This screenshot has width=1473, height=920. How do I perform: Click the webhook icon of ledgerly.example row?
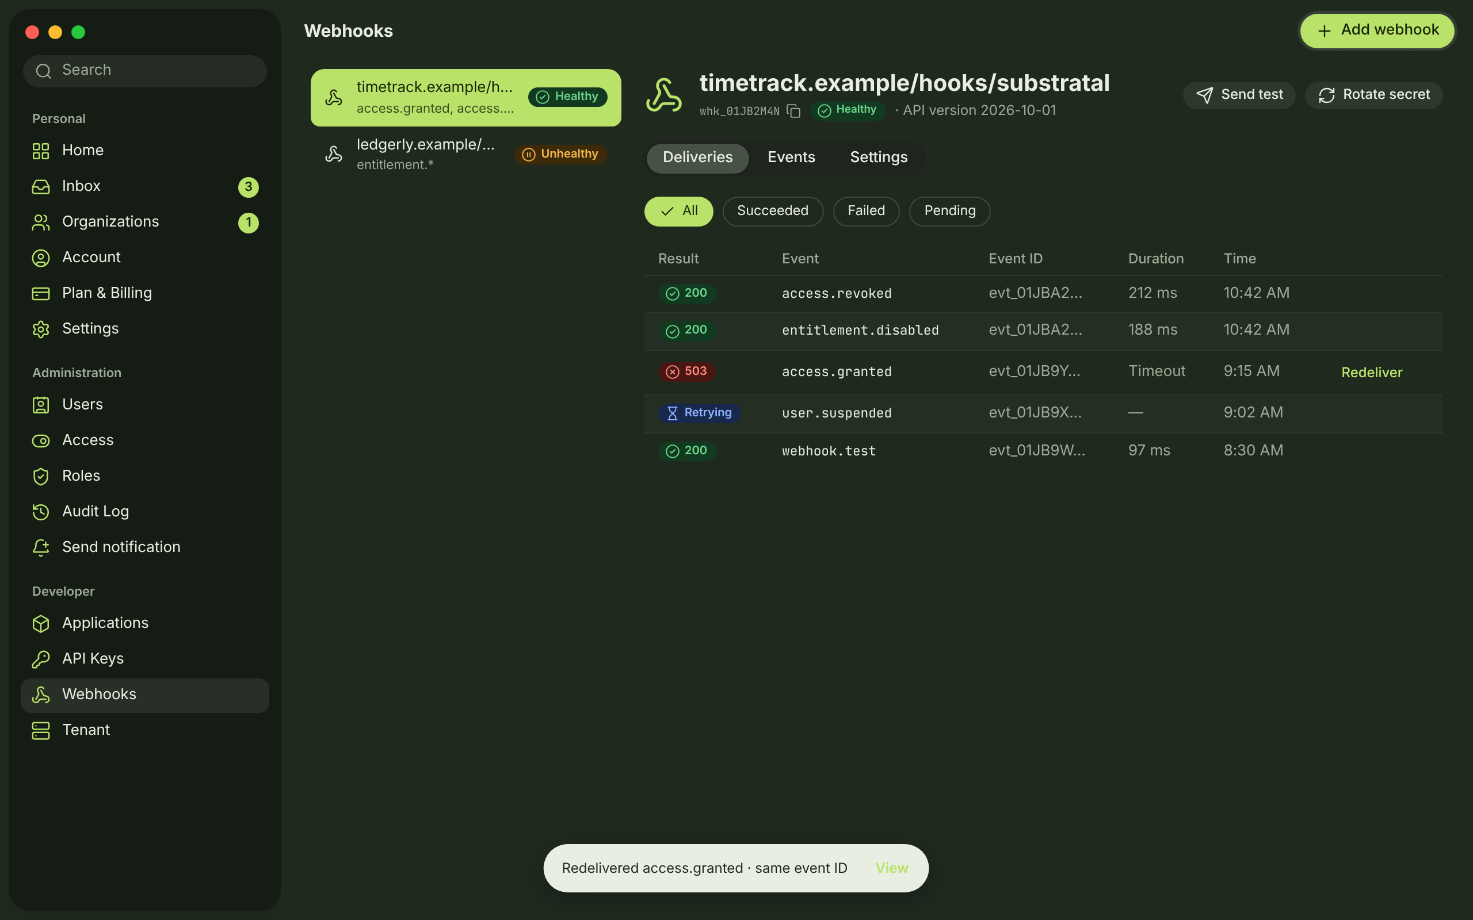coord(334,154)
